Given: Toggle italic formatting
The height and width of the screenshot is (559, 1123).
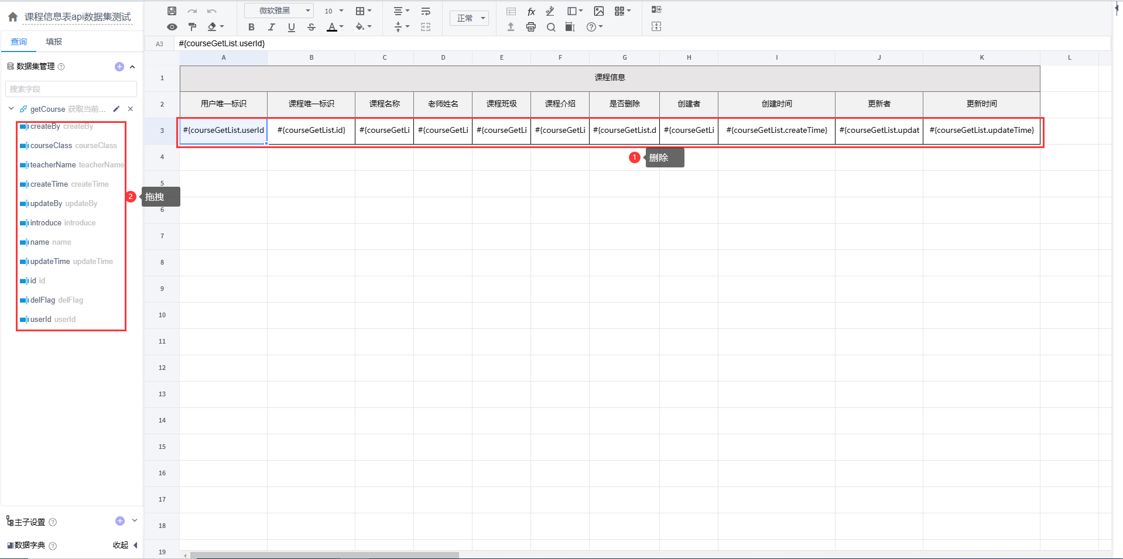Looking at the screenshot, I should click(x=271, y=27).
